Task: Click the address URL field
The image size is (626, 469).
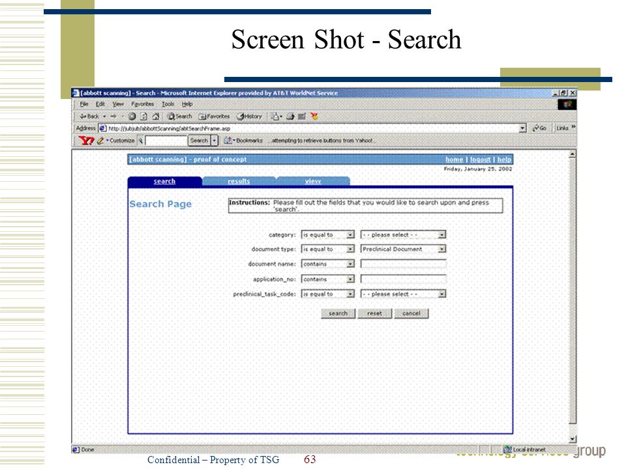Action: click(x=309, y=128)
